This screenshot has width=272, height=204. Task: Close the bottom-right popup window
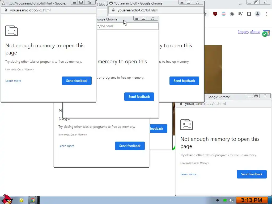[265, 96]
